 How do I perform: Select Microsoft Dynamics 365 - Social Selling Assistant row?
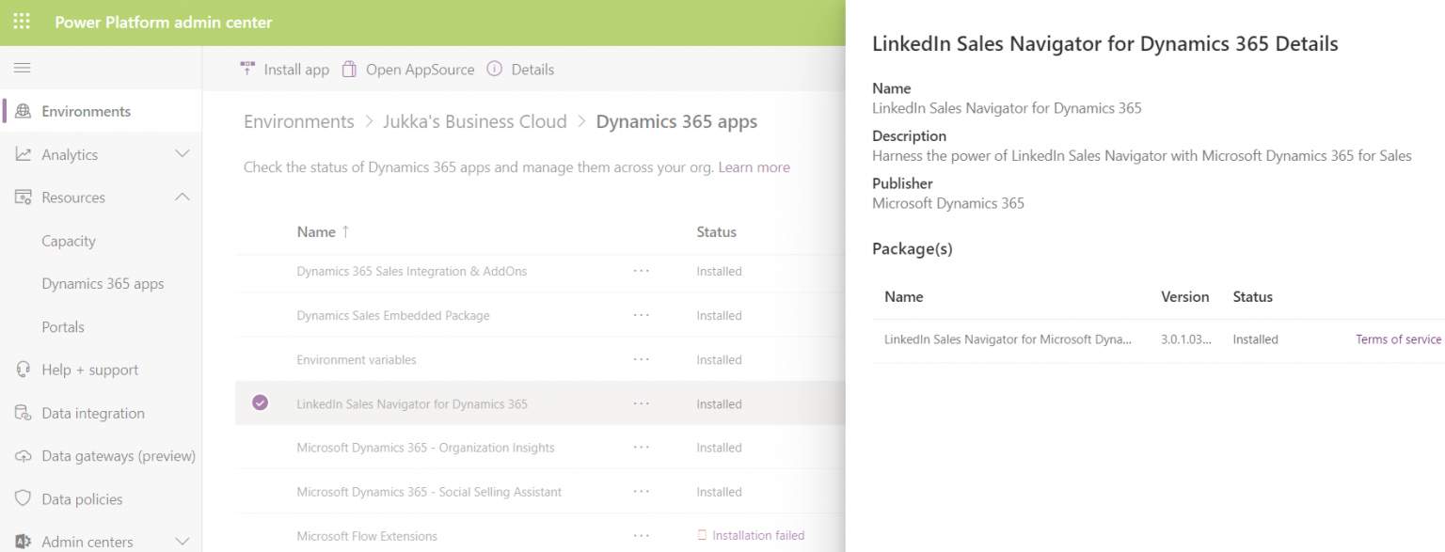pyautogui.click(x=540, y=492)
